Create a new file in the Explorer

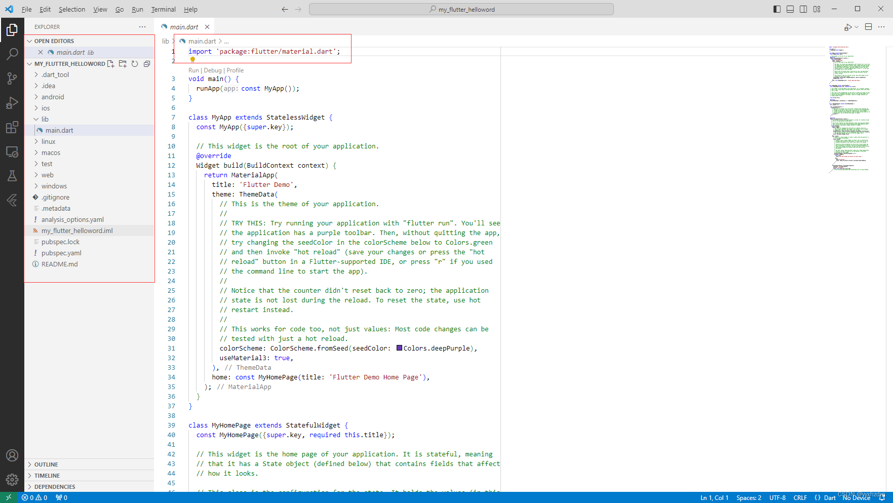pyautogui.click(x=110, y=64)
